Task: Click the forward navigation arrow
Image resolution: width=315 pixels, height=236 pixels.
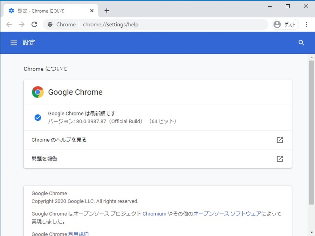Action: pos(22,24)
